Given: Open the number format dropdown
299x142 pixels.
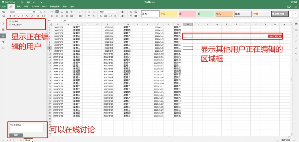Looking at the screenshot, I should (107, 12).
